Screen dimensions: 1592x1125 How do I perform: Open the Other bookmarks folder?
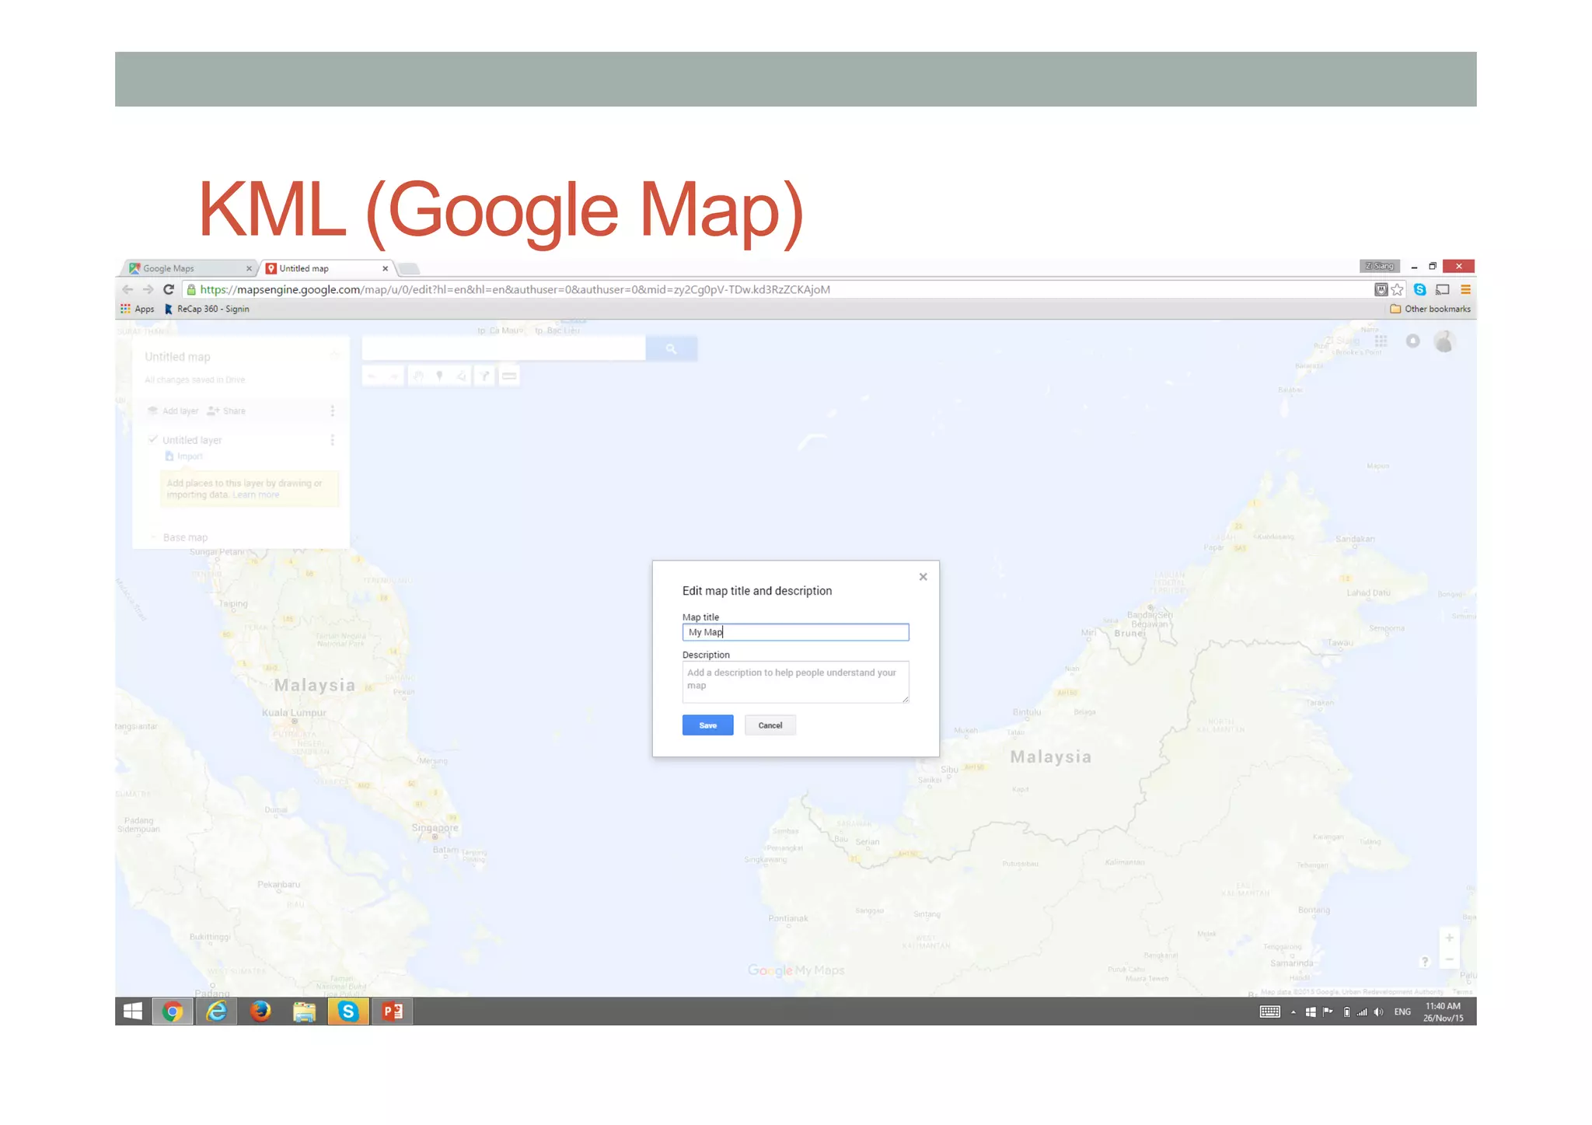pos(1430,309)
